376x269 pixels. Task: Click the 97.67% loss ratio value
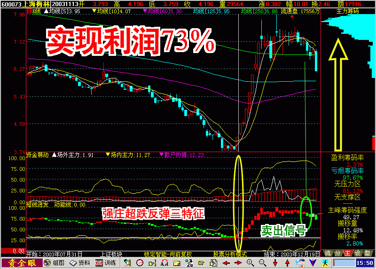pos(353,178)
